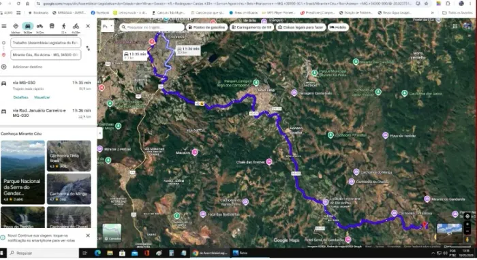Zoom in on the map
Image resolution: width=477 pixels, height=260 pixels.
(467, 225)
